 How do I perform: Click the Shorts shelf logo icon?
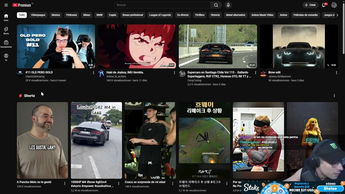point(20,96)
